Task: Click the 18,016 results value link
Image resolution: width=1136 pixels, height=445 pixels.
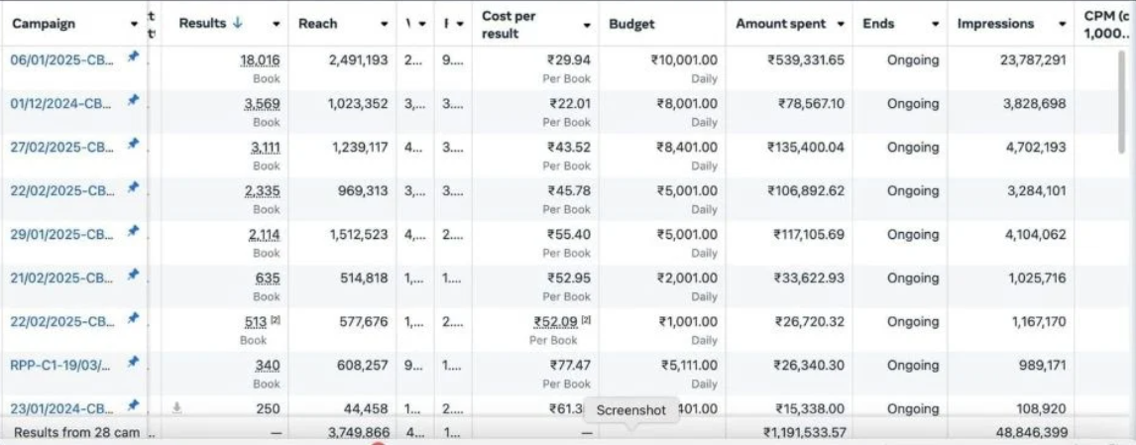Action: (x=262, y=59)
